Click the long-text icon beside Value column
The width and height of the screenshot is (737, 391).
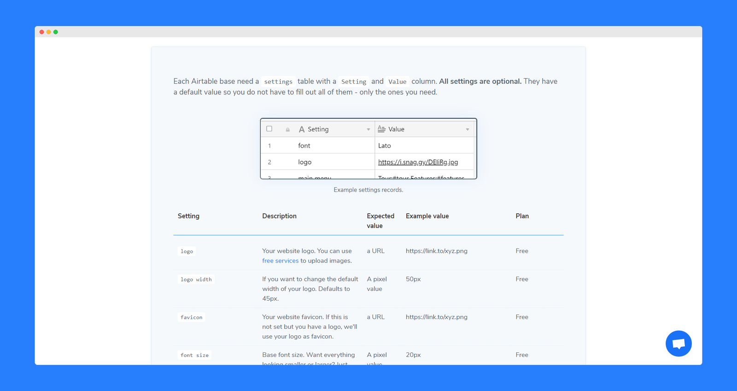click(381, 129)
